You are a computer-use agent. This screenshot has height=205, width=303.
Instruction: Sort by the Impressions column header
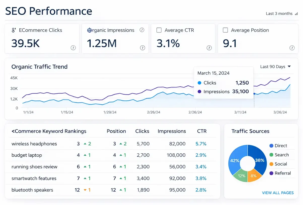(x=172, y=131)
